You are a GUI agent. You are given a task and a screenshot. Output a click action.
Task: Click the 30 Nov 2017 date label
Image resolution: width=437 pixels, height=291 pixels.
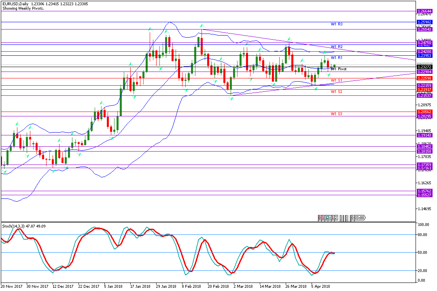37,286
